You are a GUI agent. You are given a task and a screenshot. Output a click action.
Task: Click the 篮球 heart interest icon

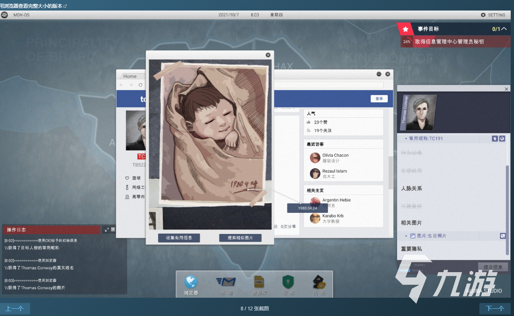click(127, 178)
